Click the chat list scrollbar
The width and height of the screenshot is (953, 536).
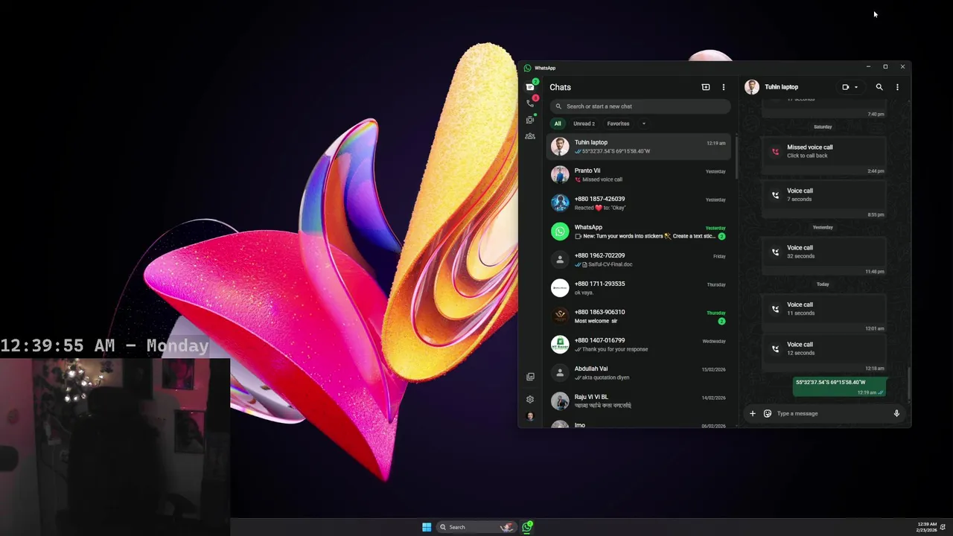tap(736, 158)
